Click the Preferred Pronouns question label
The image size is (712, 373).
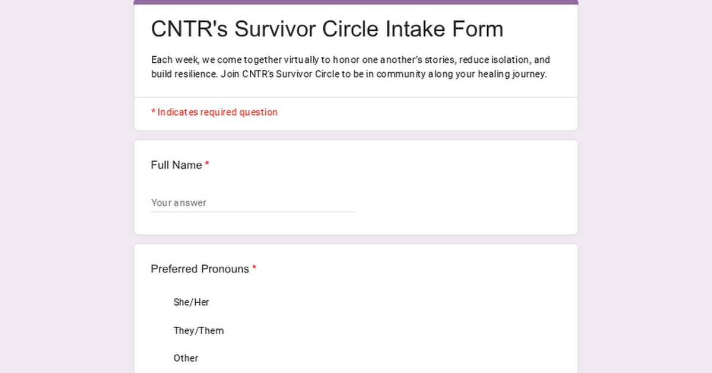200,269
